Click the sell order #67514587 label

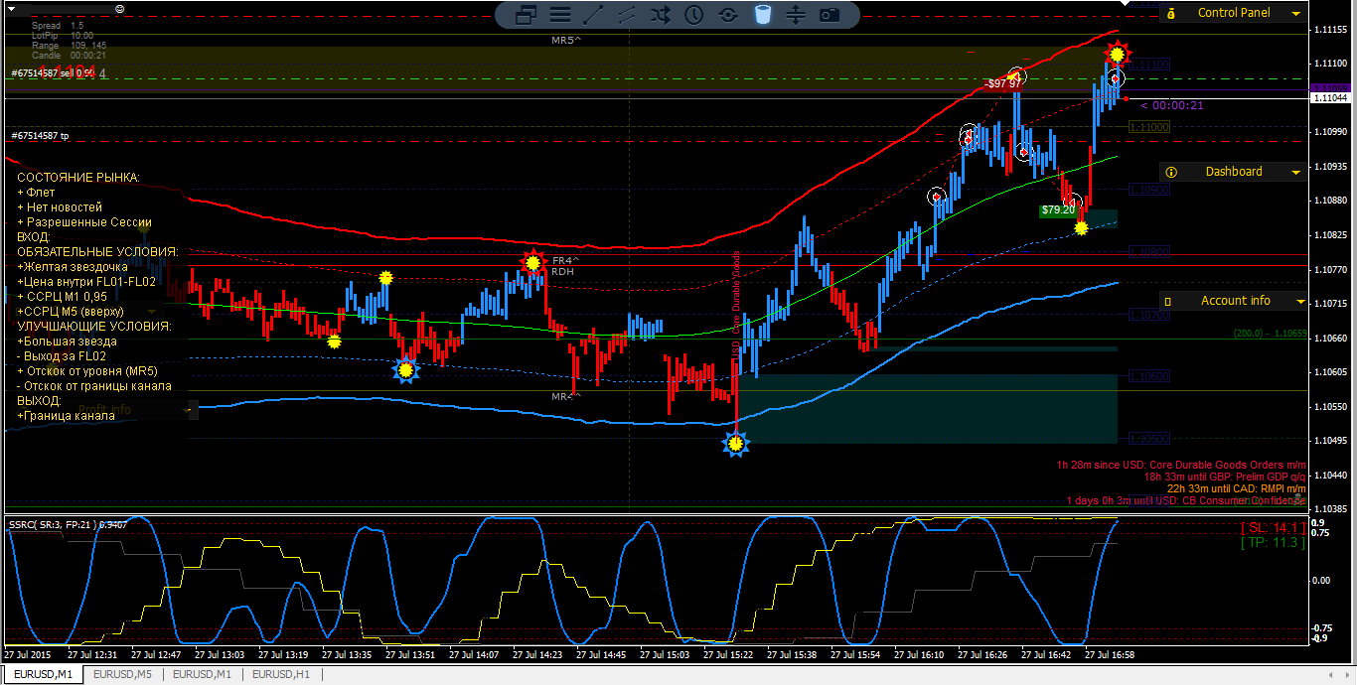pos(52,73)
